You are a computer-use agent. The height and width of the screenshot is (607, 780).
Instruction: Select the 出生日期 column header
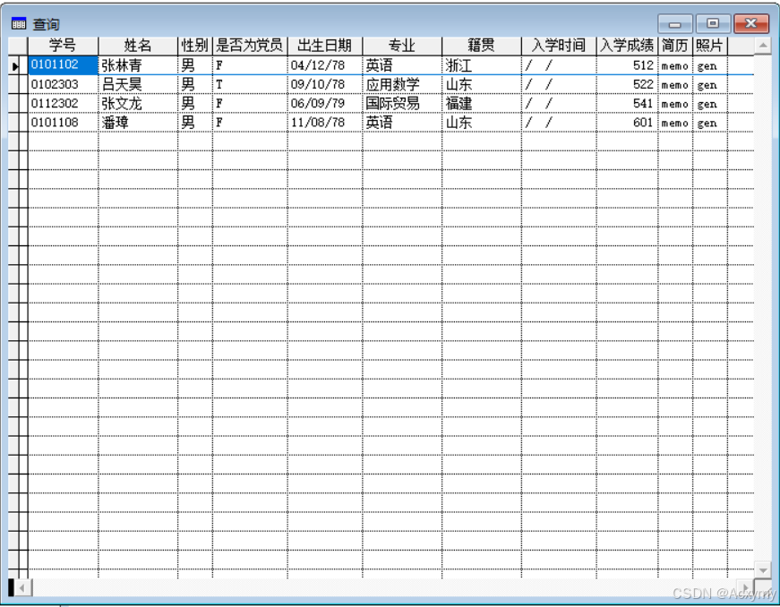[325, 46]
